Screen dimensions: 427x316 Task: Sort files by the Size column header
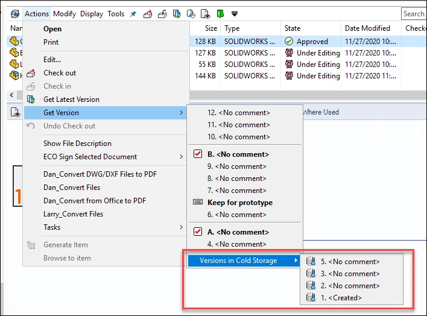point(211,28)
